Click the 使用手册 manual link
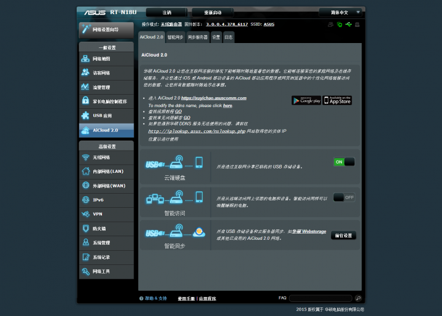 coord(187,299)
